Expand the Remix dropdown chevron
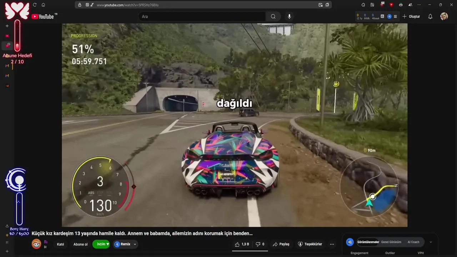 click(135, 244)
